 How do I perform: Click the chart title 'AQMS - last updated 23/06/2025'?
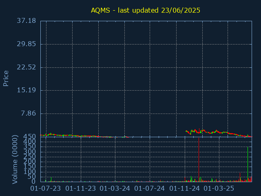146,10
